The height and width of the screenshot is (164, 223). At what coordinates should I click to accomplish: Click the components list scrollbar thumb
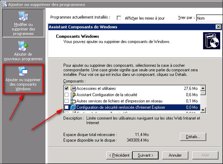(x=203, y=93)
